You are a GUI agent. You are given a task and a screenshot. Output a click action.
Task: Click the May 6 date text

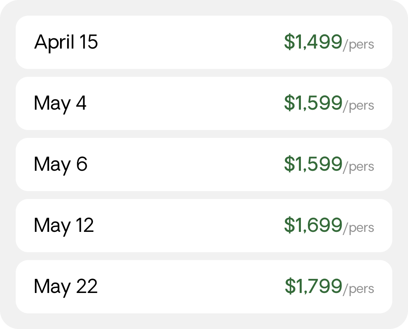[x=61, y=165]
